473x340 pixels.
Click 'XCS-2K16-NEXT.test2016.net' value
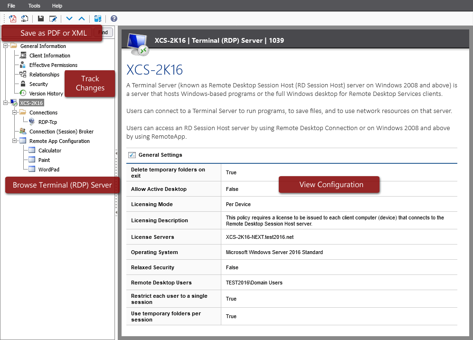point(260,237)
